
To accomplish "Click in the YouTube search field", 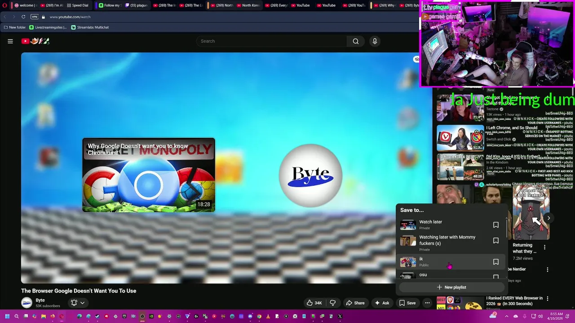I will tap(271, 41).
